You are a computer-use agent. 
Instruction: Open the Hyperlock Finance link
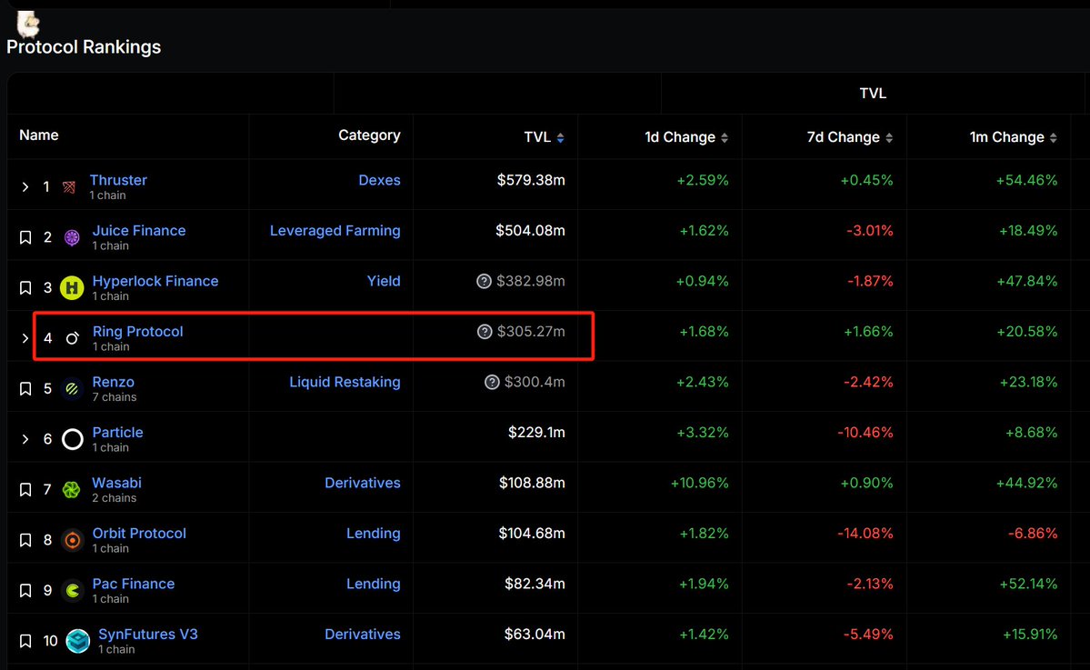pyautogui.click(x=155, y=281)
